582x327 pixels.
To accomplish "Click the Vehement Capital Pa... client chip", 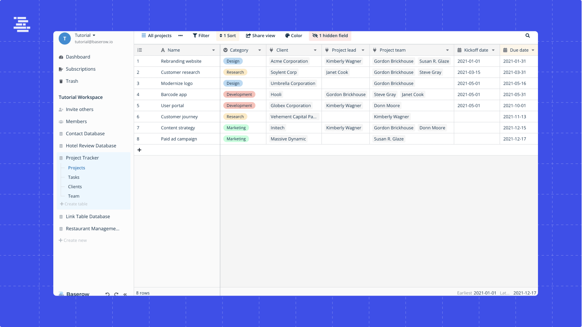I will click(294, 117).
